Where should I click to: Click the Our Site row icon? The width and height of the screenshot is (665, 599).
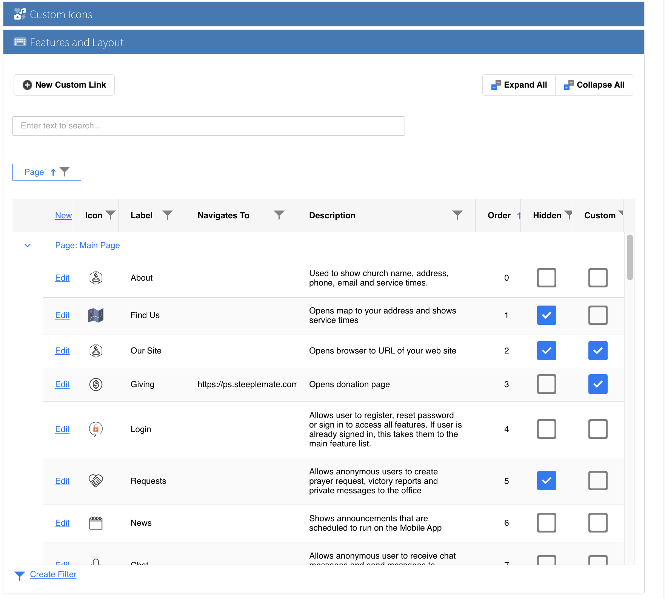click(96, 350)
